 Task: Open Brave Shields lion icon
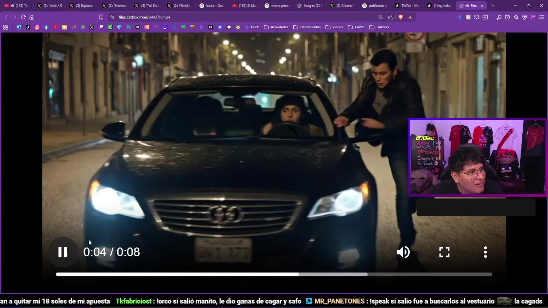(x=401, y=17)
